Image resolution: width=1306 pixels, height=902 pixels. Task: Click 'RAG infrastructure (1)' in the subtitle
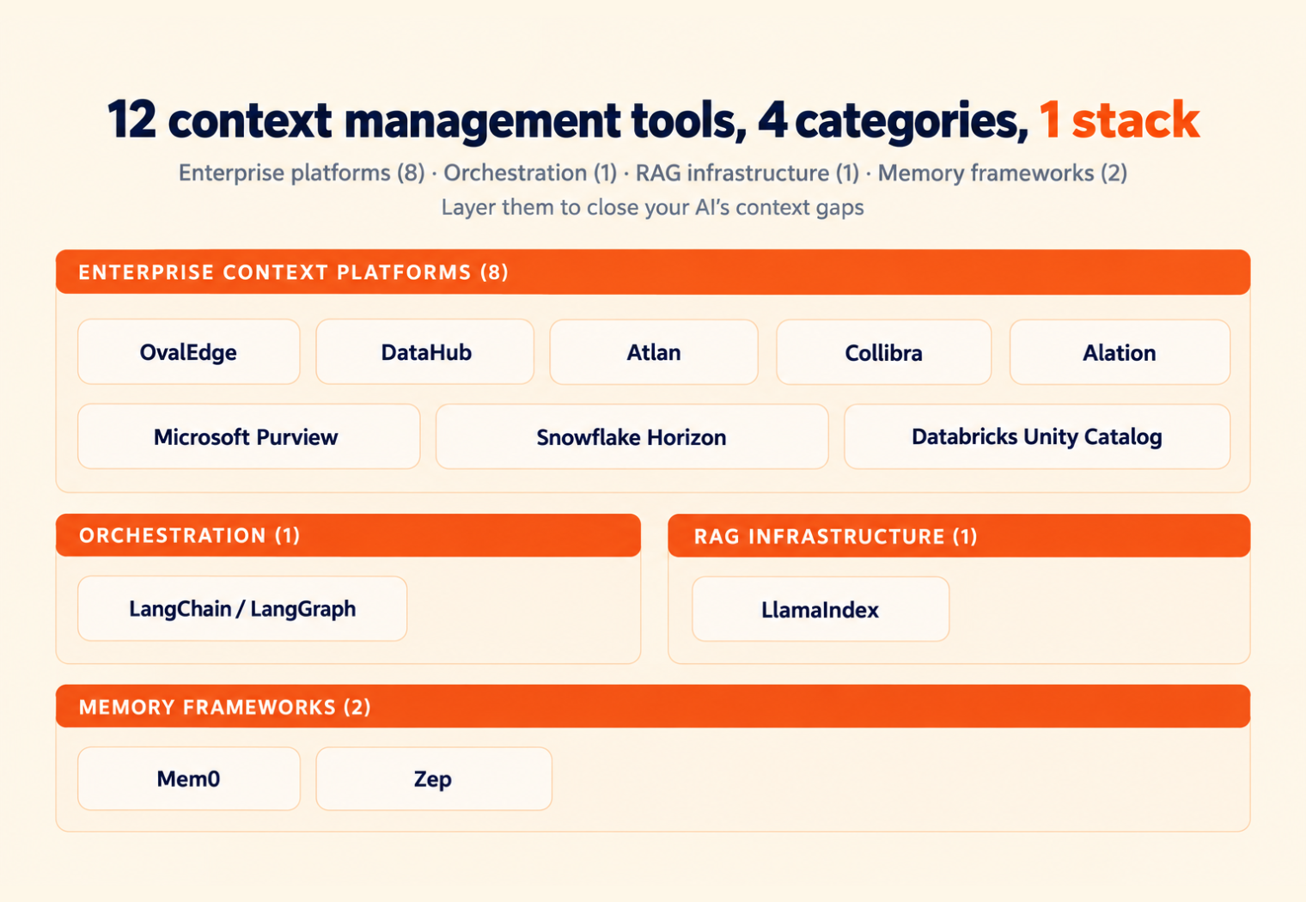click(748, 173)
